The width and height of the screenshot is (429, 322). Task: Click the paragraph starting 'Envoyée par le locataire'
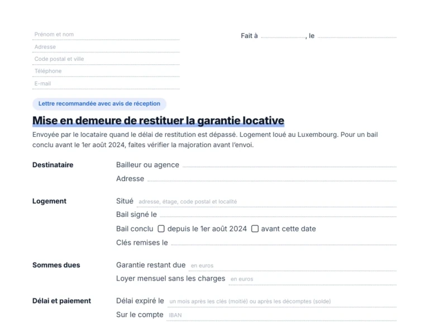pyautogui.click(x=205, y=140)
